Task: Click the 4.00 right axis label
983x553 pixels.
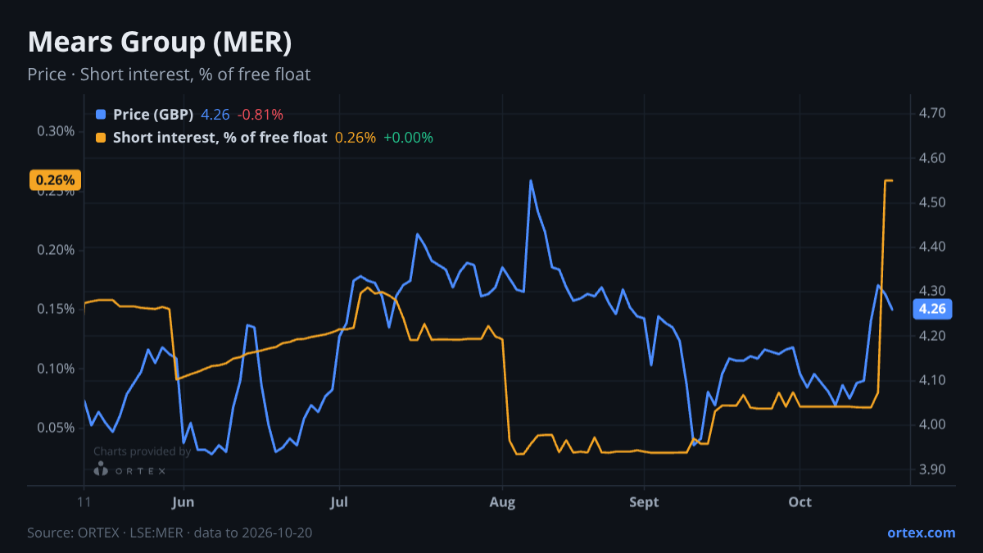Action: click(x=933, y=424)
